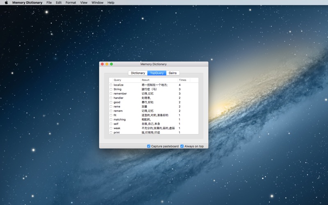Open the File menu
Viewport: 328px width, 205px height.
click(49, 2)
